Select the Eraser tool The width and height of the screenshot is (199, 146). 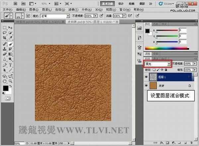pyautogui.click(x=5, y=54)
